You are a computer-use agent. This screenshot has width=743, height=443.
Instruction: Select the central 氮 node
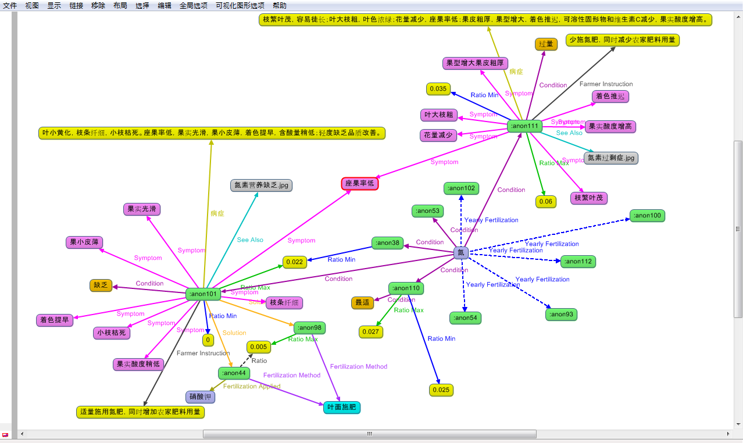coord(460,253)
